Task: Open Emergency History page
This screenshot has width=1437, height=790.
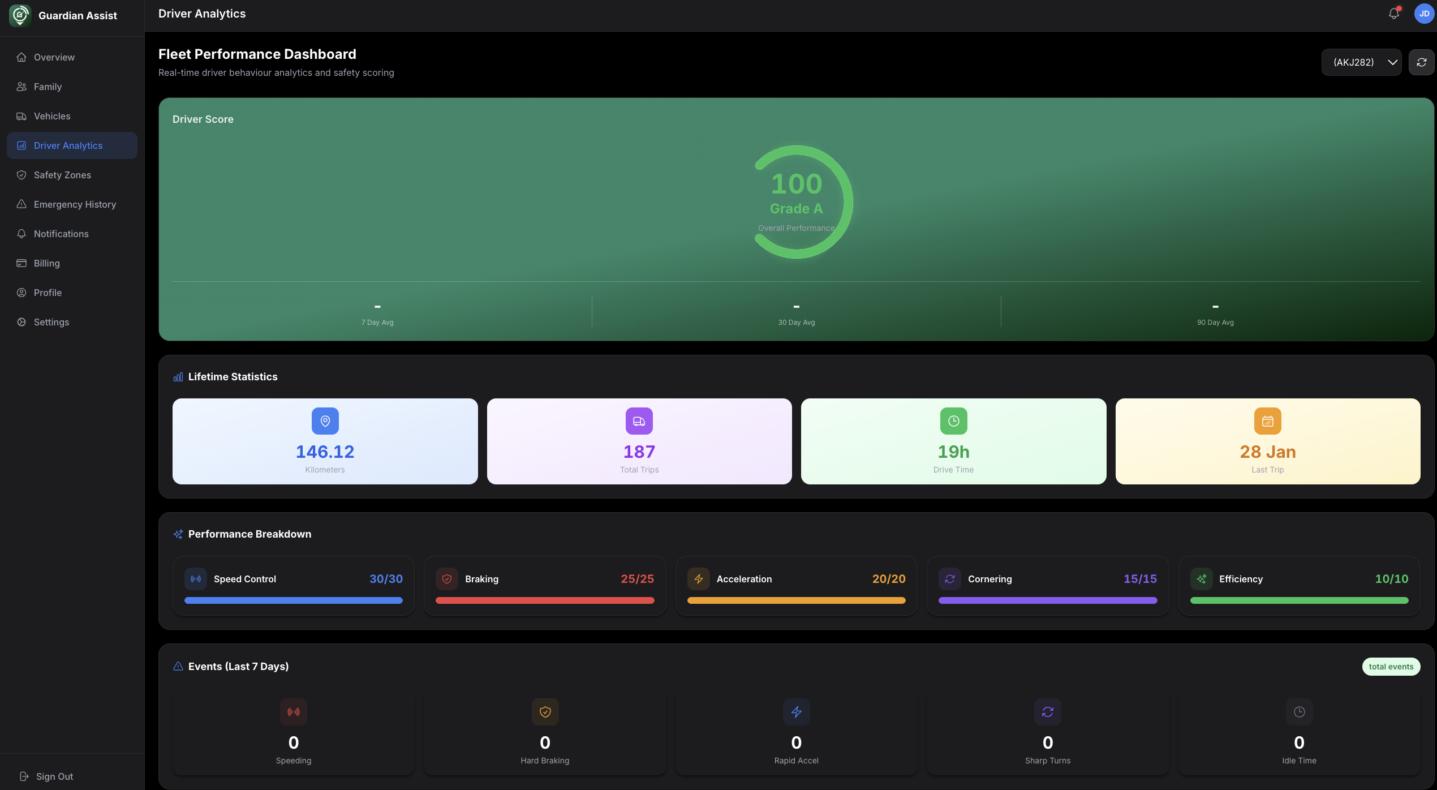Action: 72,204
